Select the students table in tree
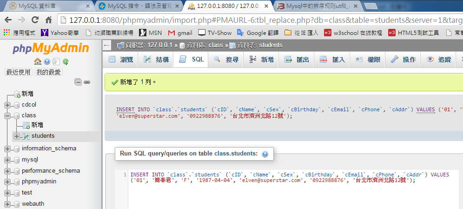 43,136
